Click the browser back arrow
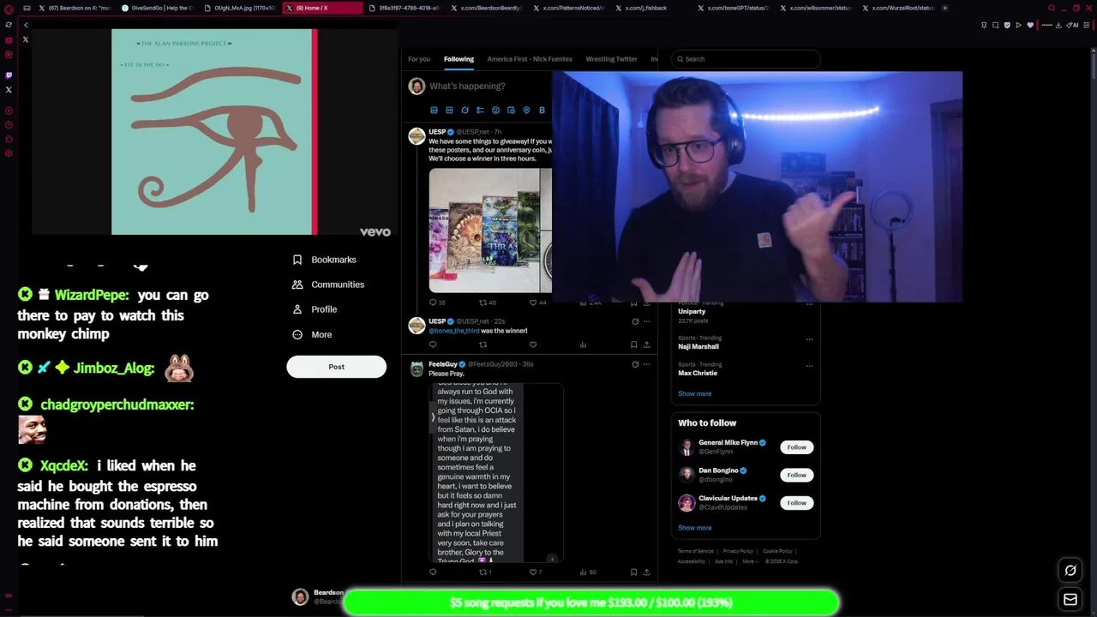This screenshot has width=1097, height=617. coord(26,25)
